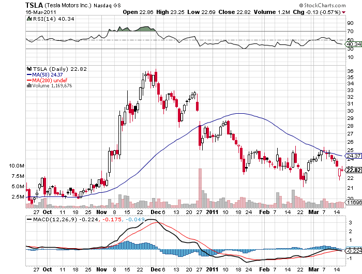The image size is (362, 274).
Task: Click the candlestick icon beside TSLA (Daily)
Action: [29, 69]
